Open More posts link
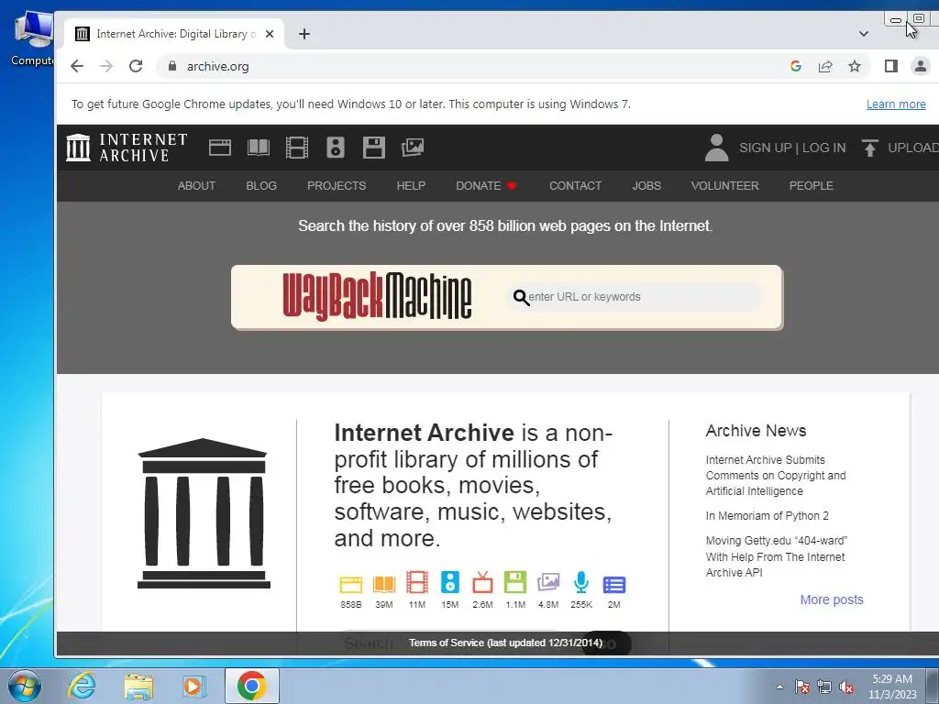 [x=831, y=599]
